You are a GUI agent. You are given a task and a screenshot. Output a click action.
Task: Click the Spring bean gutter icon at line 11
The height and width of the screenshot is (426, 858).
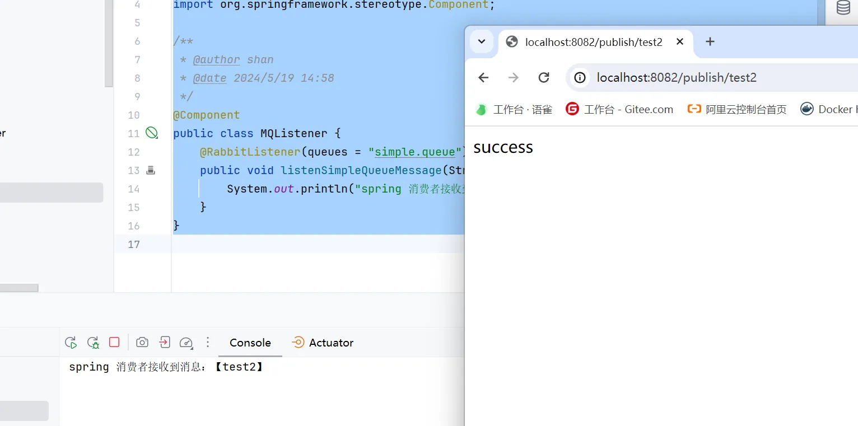[151, 133]
